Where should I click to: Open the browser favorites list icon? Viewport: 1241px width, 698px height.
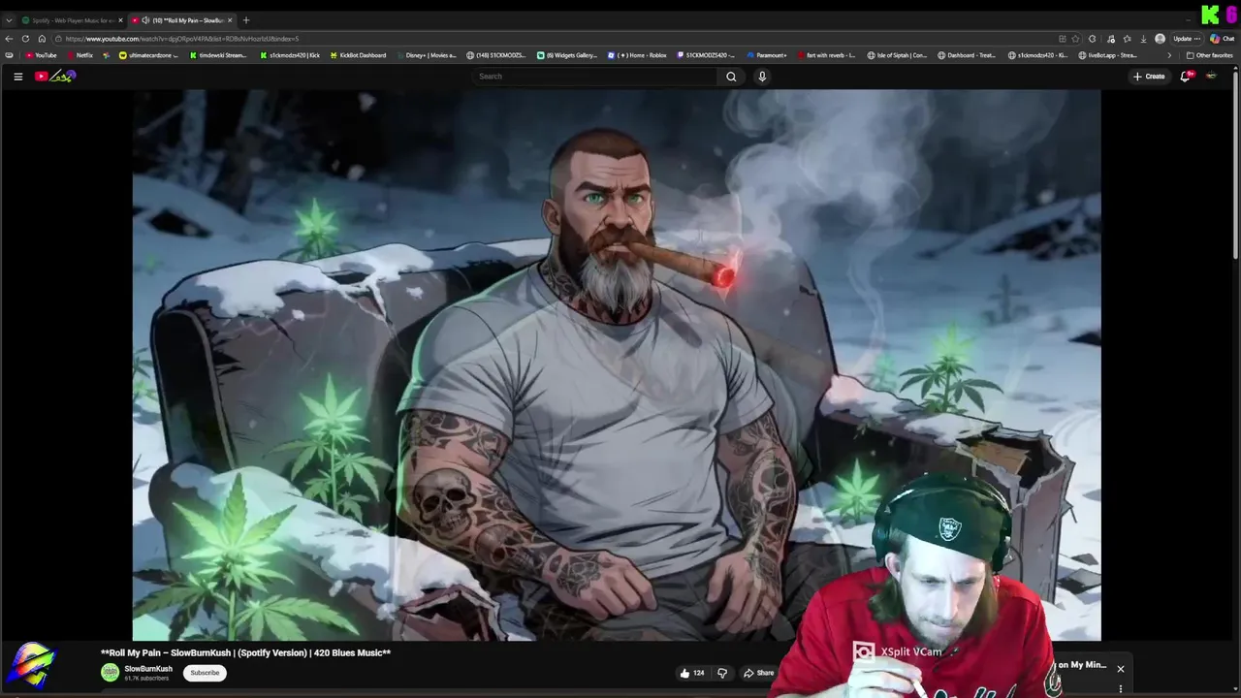(1127, 39)
